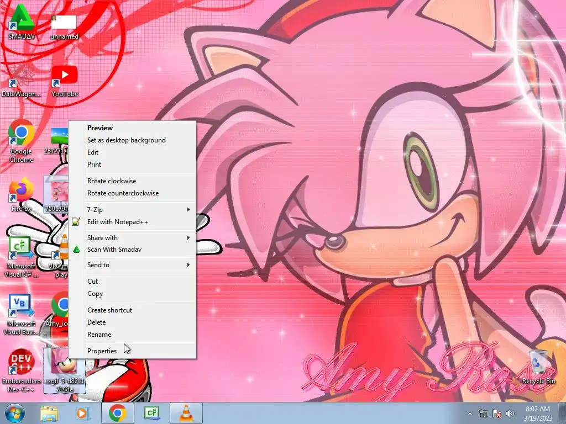Expand the Share with submenu
Image resolution: width=566 pixels, height=424 pixels.
(132, 237)
